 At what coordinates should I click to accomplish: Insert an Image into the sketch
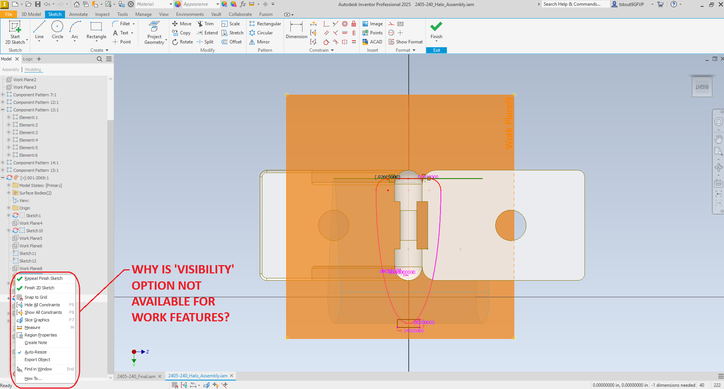(372, 24)
